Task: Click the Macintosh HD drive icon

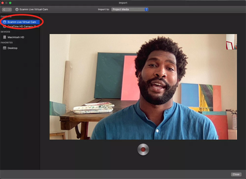Action: [5, 37]
